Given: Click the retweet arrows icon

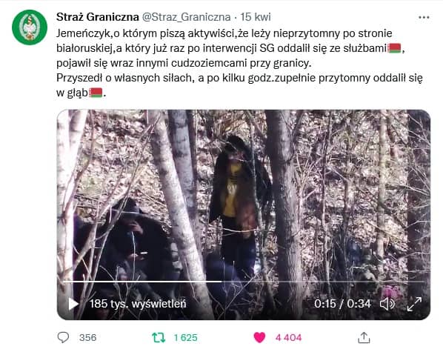Looking at the screenshot, I should click(x=159, y=337).
